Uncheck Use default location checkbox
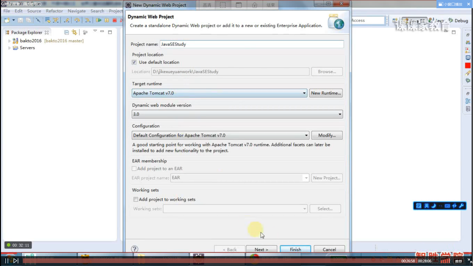 [x=134, y=62]
